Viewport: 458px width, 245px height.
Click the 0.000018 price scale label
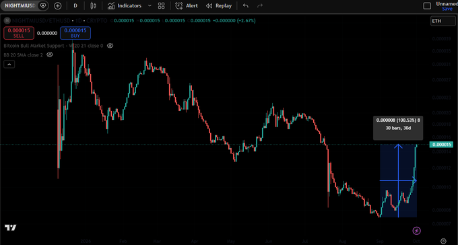point(440,125)
